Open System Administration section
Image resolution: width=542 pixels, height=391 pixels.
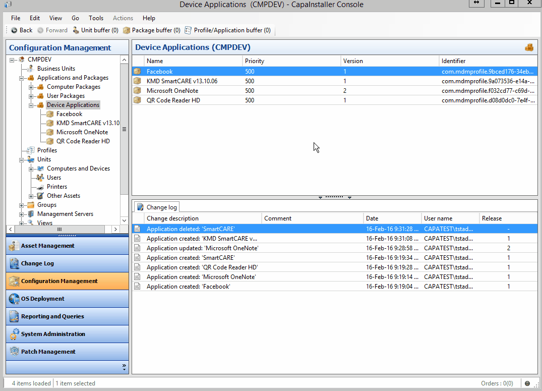pos(68,334)
